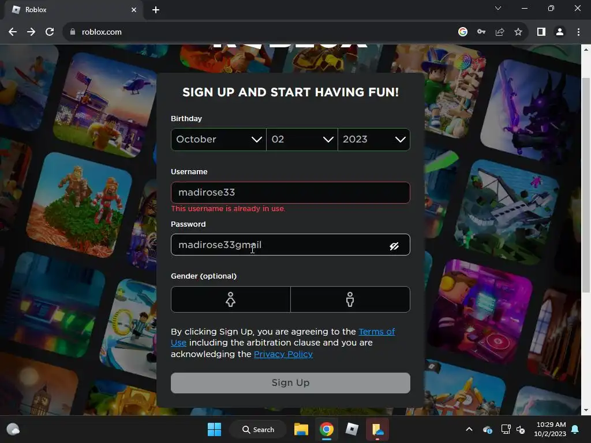The width and height of the screenshot is (591, 443).
Task: Open the yellow file app on taskbar
Action: click(377, 429)
